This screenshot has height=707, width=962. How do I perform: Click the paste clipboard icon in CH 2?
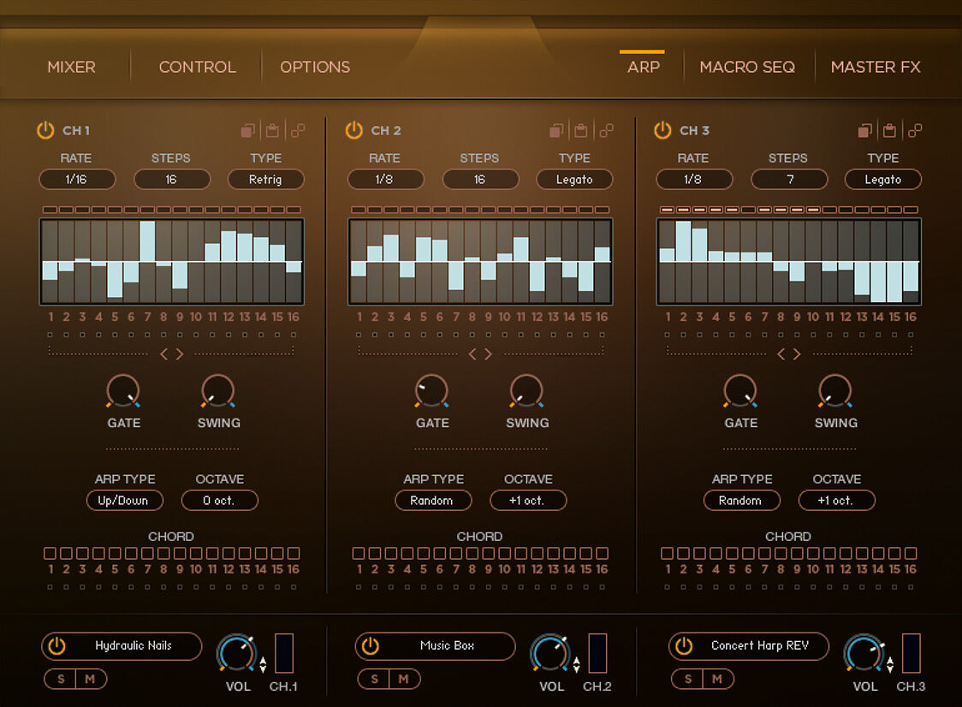point(581,131)
